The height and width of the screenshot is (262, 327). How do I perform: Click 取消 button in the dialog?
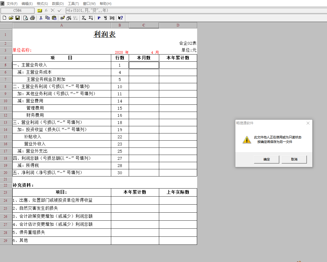coord(294,159)
